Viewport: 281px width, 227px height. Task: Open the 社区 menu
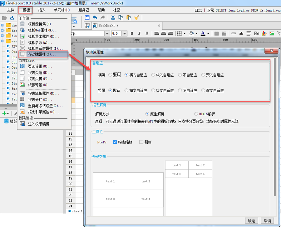117,10
